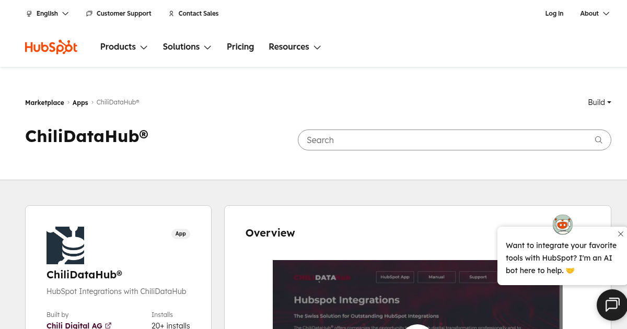Open the Build dropdown
The height and width of the screenshot is (329, 627).
pos(599,102)
